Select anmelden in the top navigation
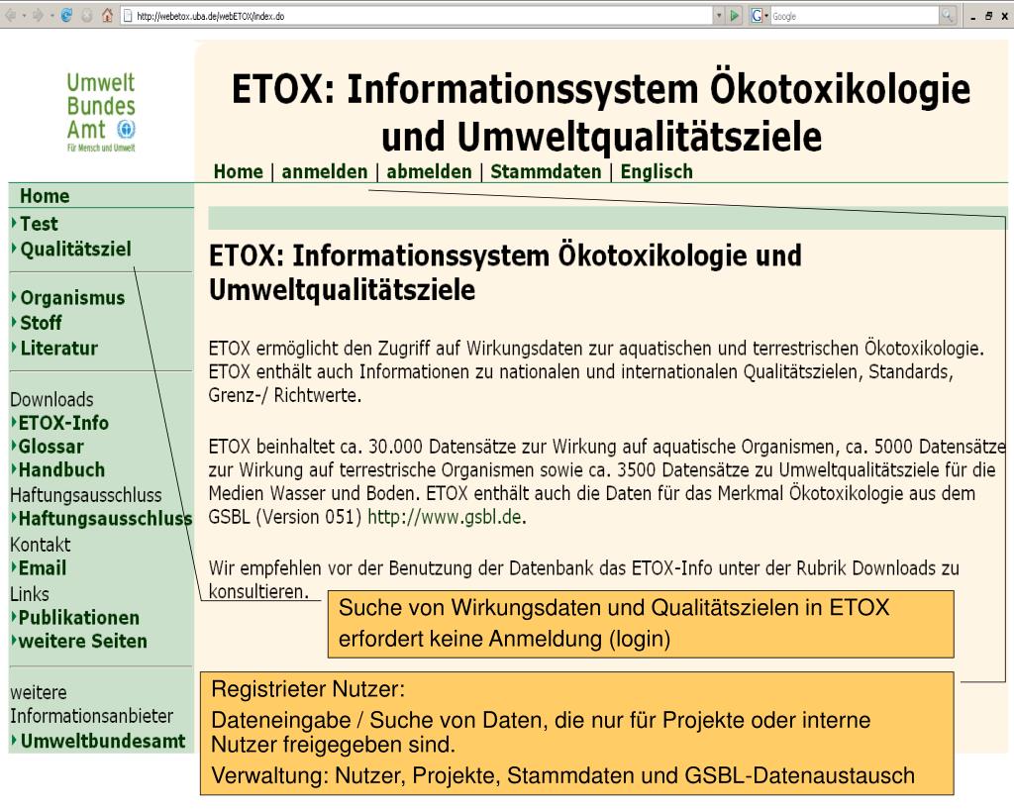Screen dimensions: 1014x811 324,172
